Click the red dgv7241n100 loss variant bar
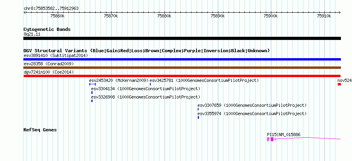 [x=182, y=76]
